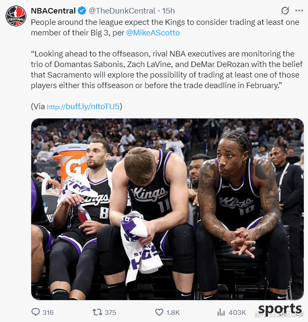Like the post with heart icon
Viewport: 308px width, 322px height.
click(x=159, y=312)
